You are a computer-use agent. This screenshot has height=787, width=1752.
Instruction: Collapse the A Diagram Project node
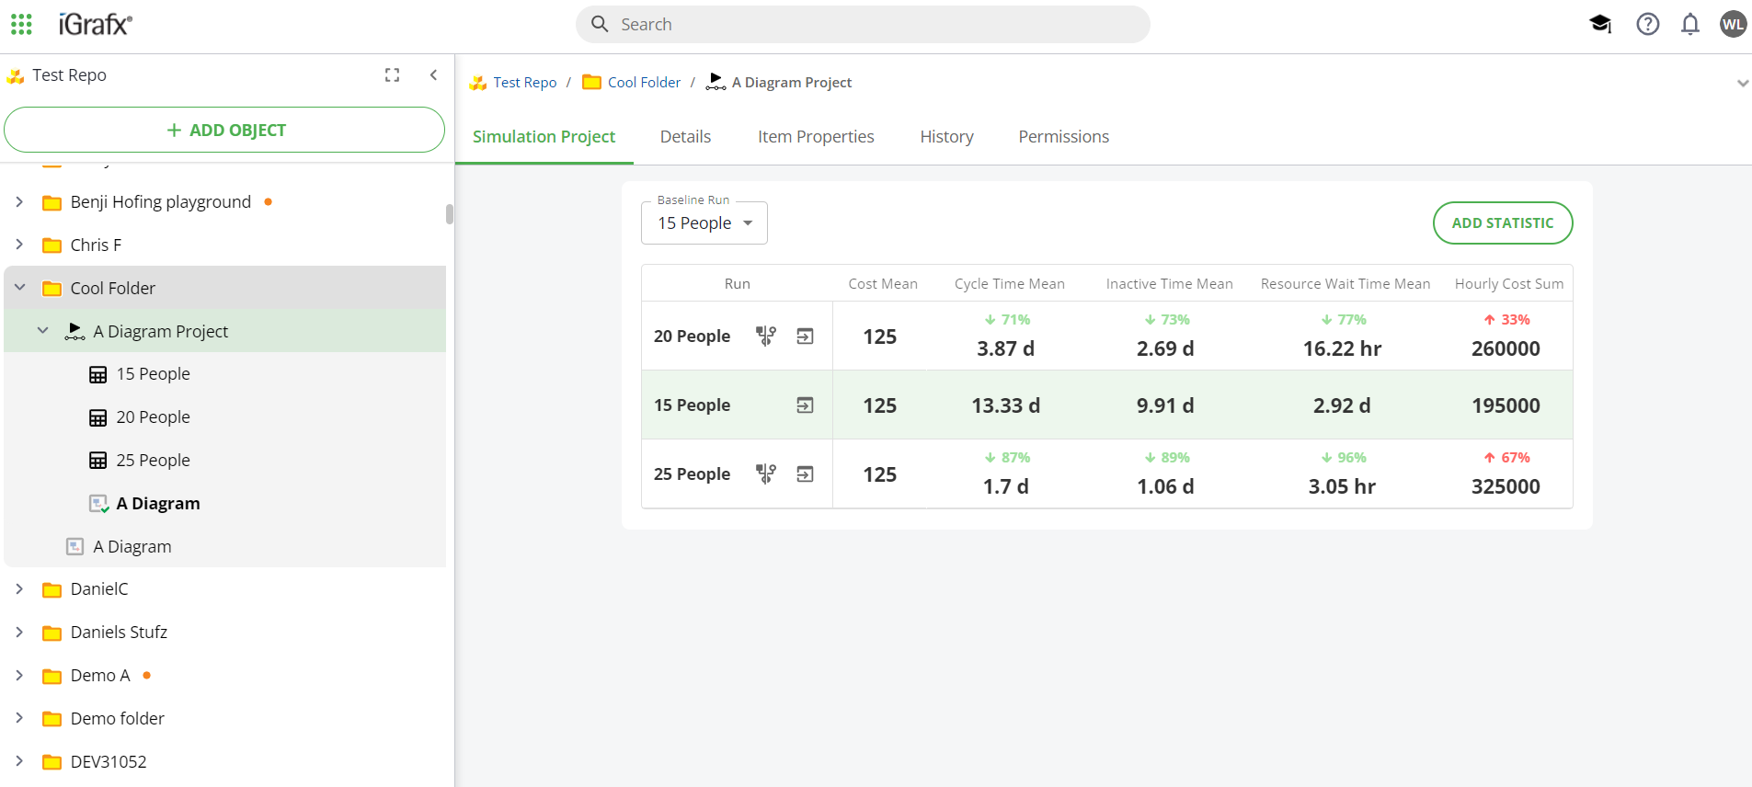(x=43, y=331)
